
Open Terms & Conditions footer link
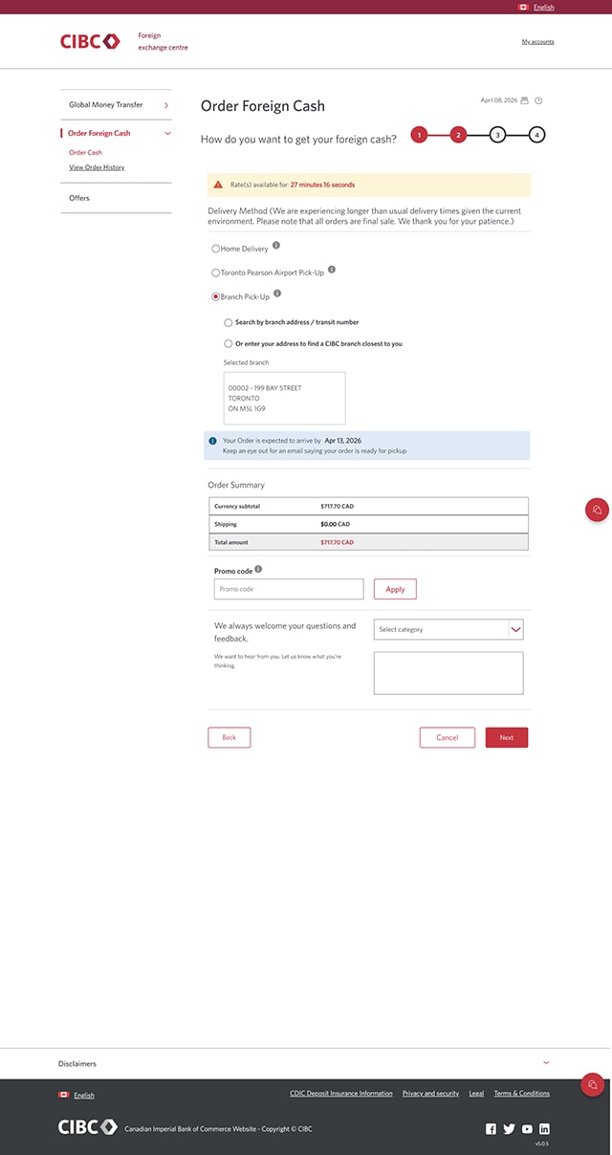click(522, 1093)
